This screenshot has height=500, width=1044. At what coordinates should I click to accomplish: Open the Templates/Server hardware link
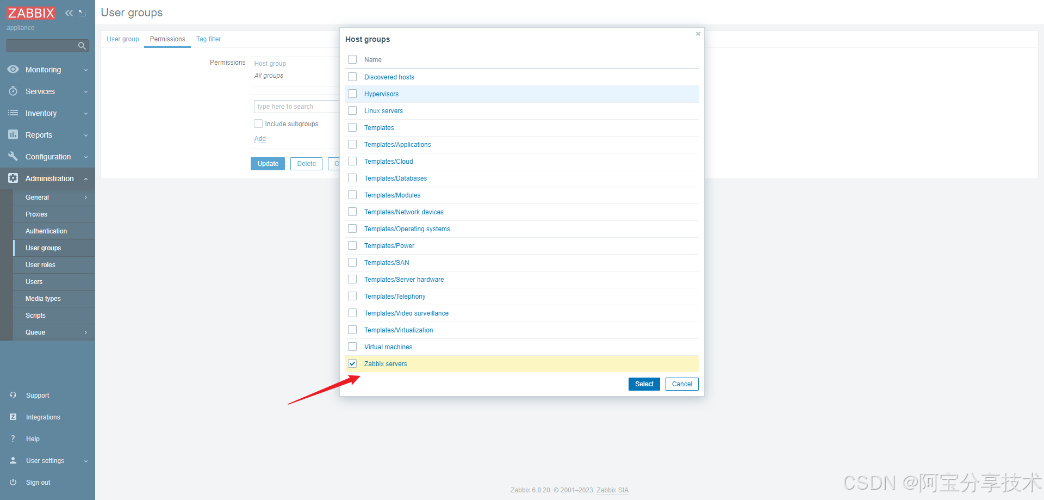point(404,280)
